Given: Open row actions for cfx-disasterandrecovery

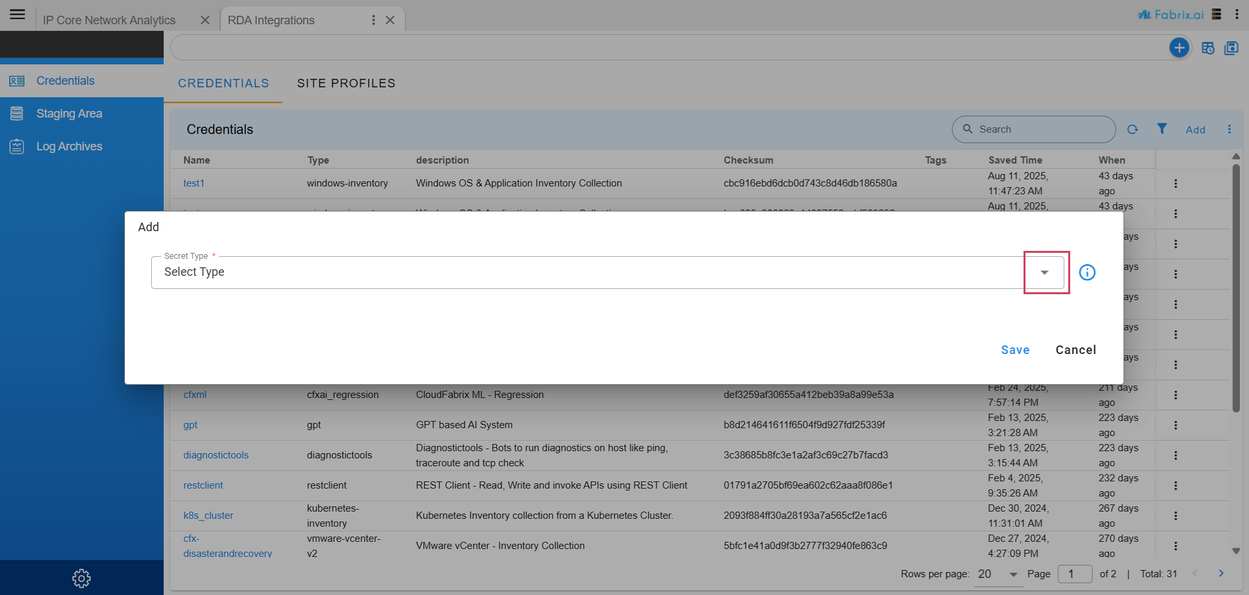Looking at the screenshot, I should pyautogui.click(x=1175, y=546).
